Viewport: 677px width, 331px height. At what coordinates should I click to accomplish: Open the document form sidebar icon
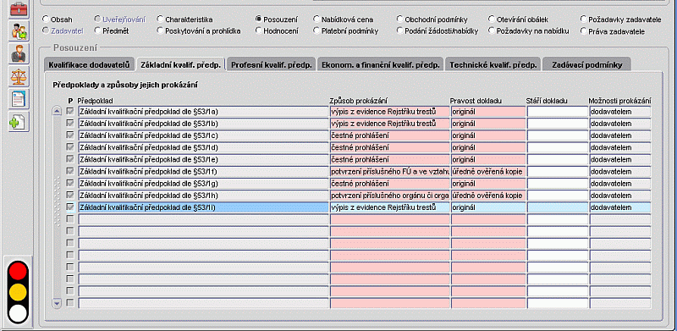point(19,99)
